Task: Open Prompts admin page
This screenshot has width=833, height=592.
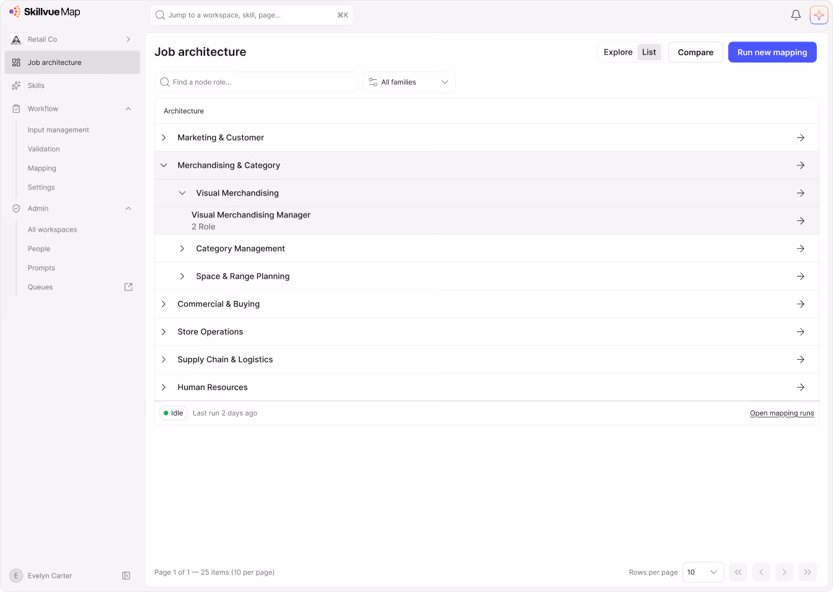Action: coord(42,268)
